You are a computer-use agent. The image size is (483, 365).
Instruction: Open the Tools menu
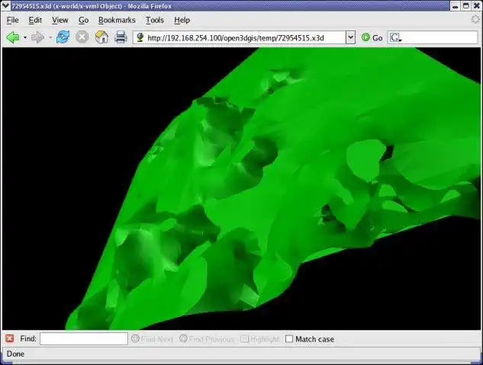click(x=154, y=20)
